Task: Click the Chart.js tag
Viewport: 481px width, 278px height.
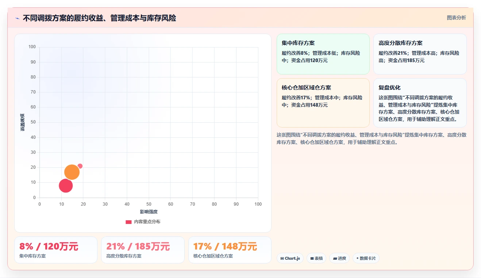Action: tap(290, 258)
